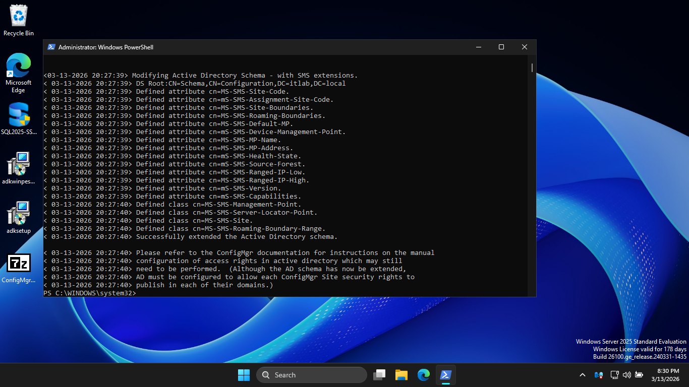The image size is (689, 387).
Task: Switch to PowerShell via the taskbar icon
Action: [x=446, y=375]
